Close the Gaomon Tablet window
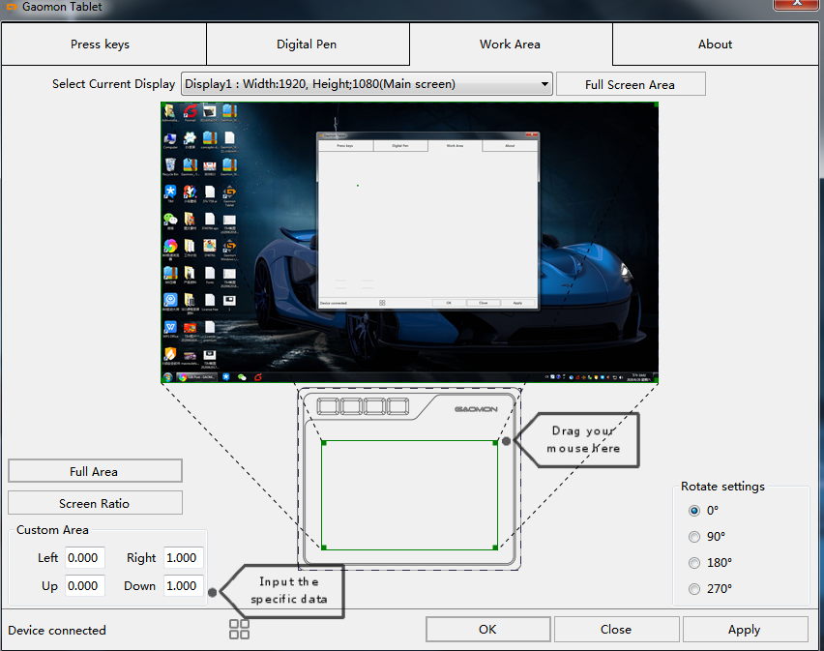Image resolution: width=824 pixels, height=651 pixels. tap(797, 3)
